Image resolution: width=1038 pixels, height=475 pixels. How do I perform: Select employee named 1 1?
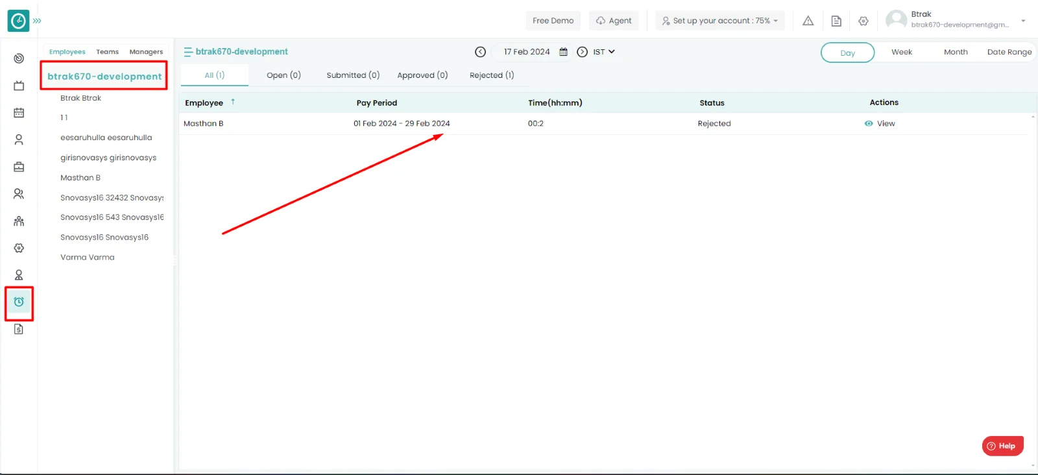point(64,117)
